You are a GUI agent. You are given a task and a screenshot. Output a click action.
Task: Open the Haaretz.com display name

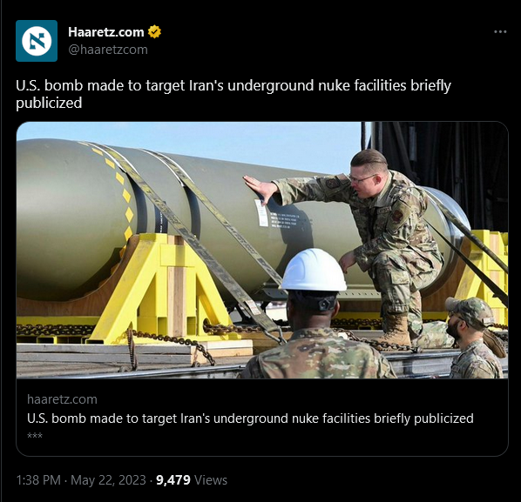click(x=106, y=32)
